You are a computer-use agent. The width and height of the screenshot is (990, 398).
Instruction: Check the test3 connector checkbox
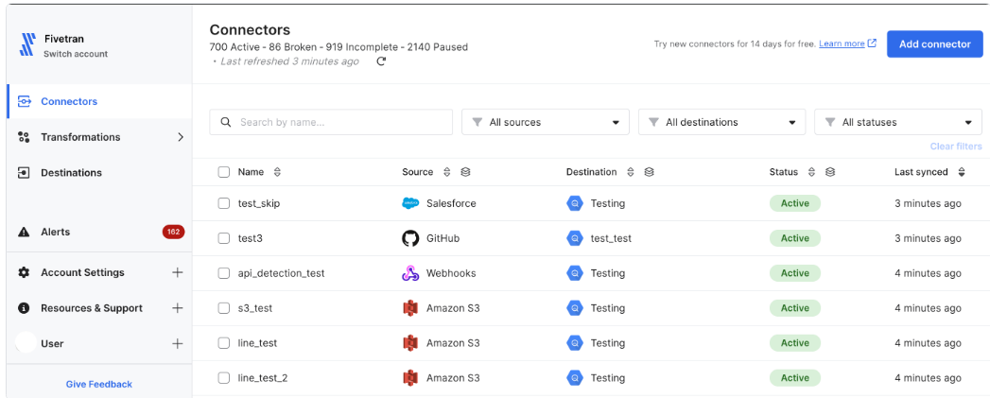(223, 238)
